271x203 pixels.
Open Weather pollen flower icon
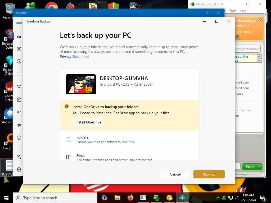pyautogui.click(x=19, y=87)
